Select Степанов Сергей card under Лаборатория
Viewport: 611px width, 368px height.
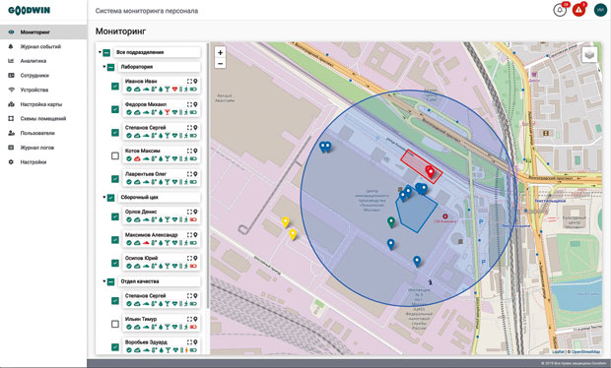(x=161, y=132)
